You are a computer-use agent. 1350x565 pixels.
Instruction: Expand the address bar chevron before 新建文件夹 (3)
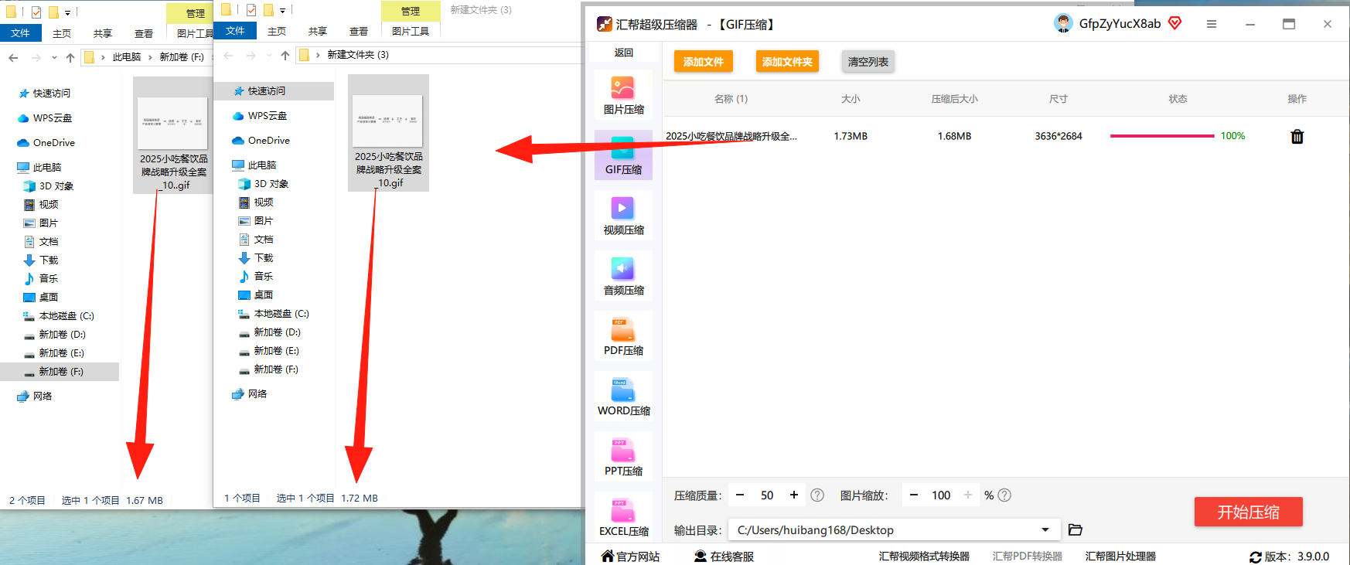coord(318,55)
